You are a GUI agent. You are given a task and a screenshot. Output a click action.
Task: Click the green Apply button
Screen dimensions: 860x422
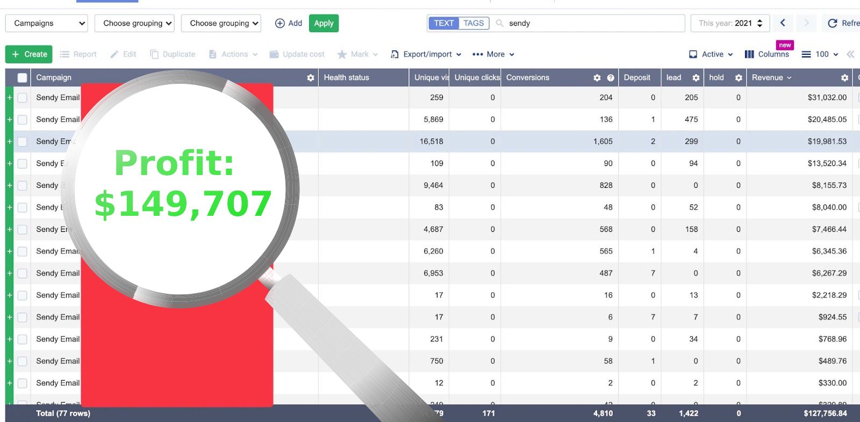tap(324, 23)
